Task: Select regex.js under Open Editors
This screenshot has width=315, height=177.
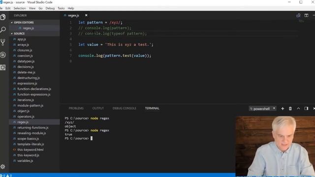Action: coord(29,28)
